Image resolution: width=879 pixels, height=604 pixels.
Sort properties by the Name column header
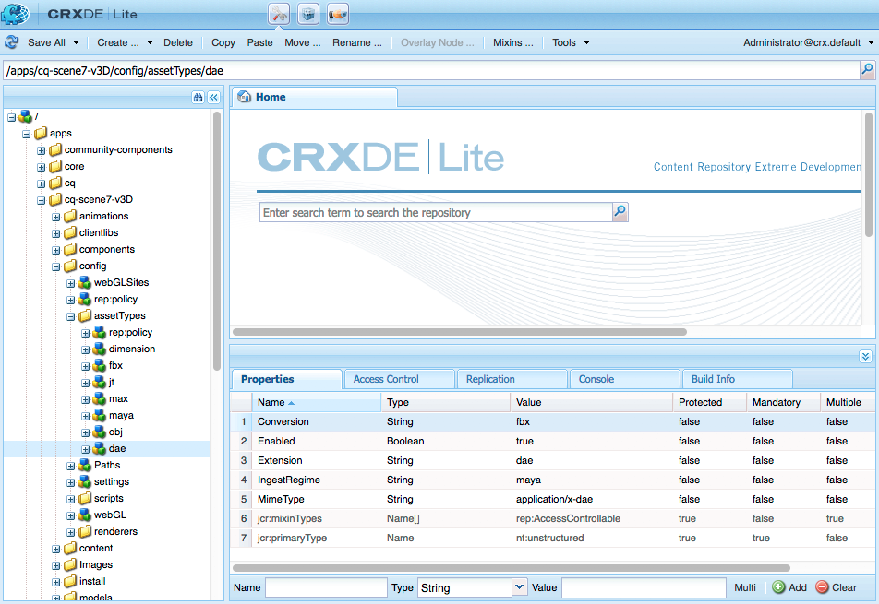(x=317, y=402)
